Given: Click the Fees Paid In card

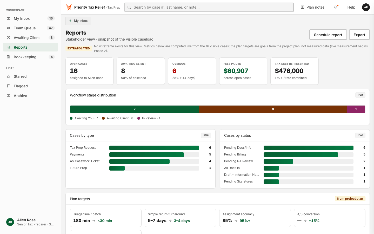Looking at the screenshot, I should click(x=243, y=71).
